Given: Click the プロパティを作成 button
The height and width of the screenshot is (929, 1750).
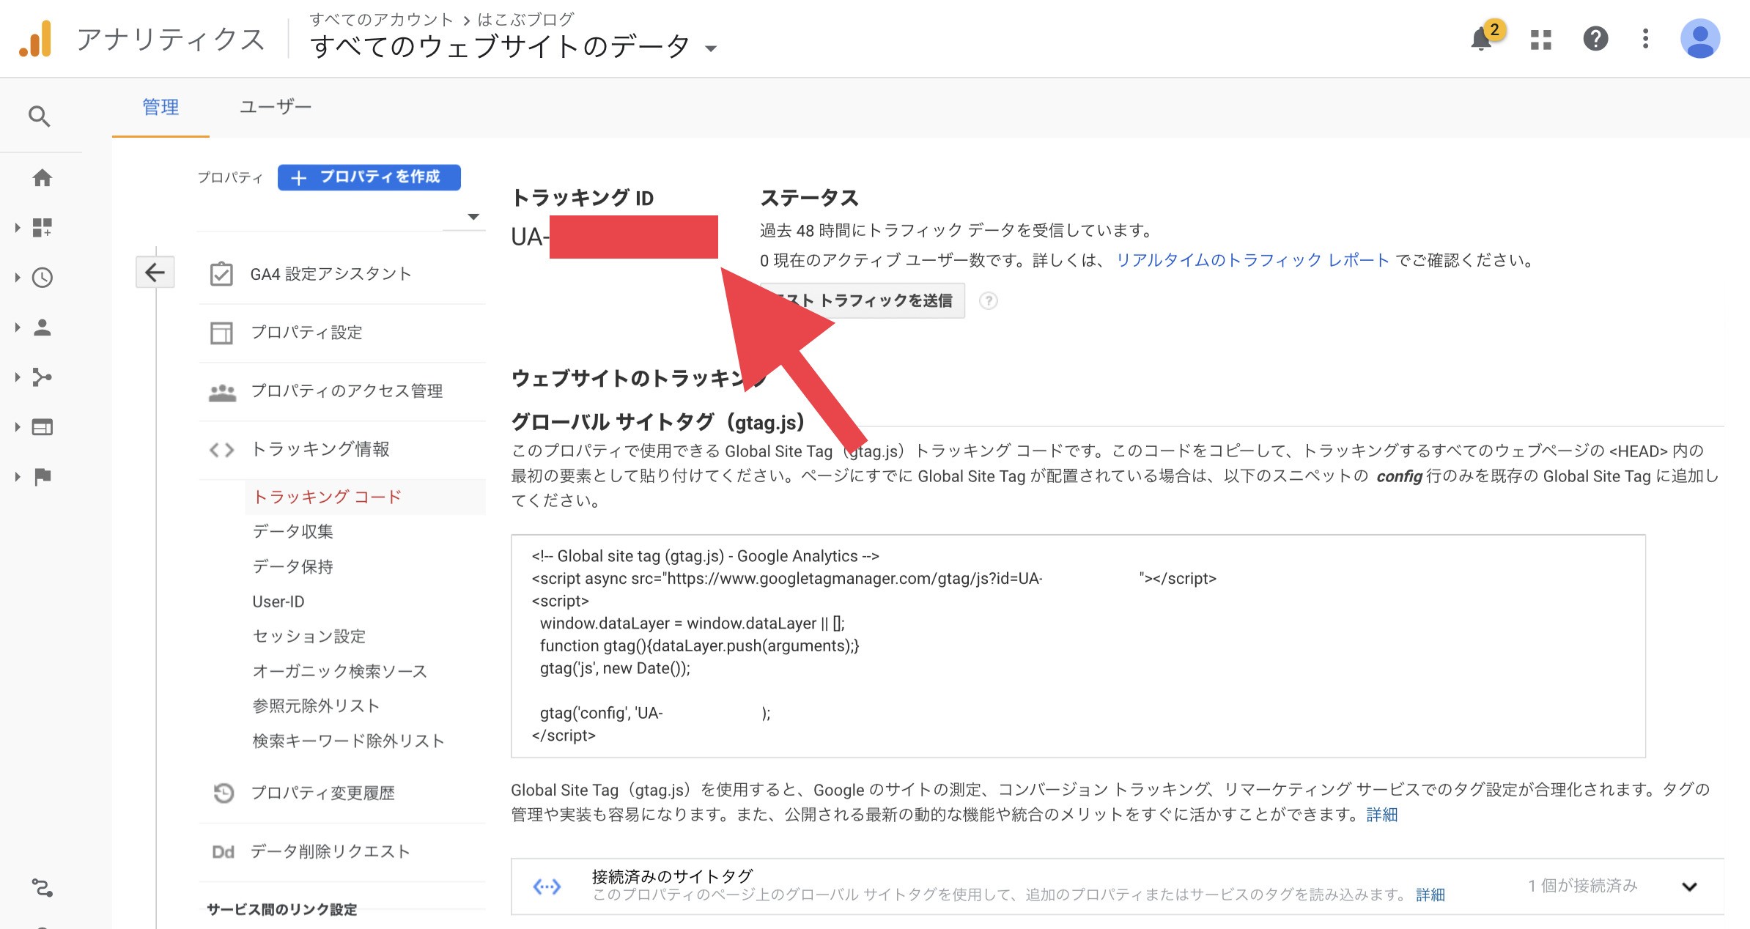Looking at the screenshot, I should (369, 177).
